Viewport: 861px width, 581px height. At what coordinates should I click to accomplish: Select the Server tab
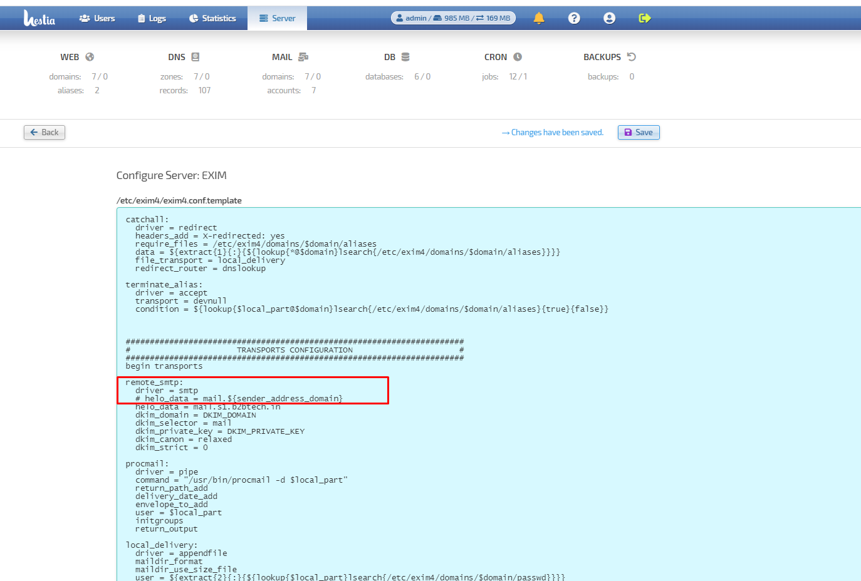(x=277, y=18)
